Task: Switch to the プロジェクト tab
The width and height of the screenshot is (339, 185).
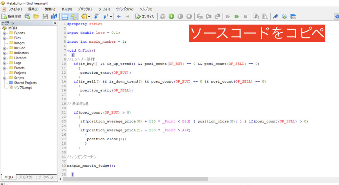Action: point(26,177)
